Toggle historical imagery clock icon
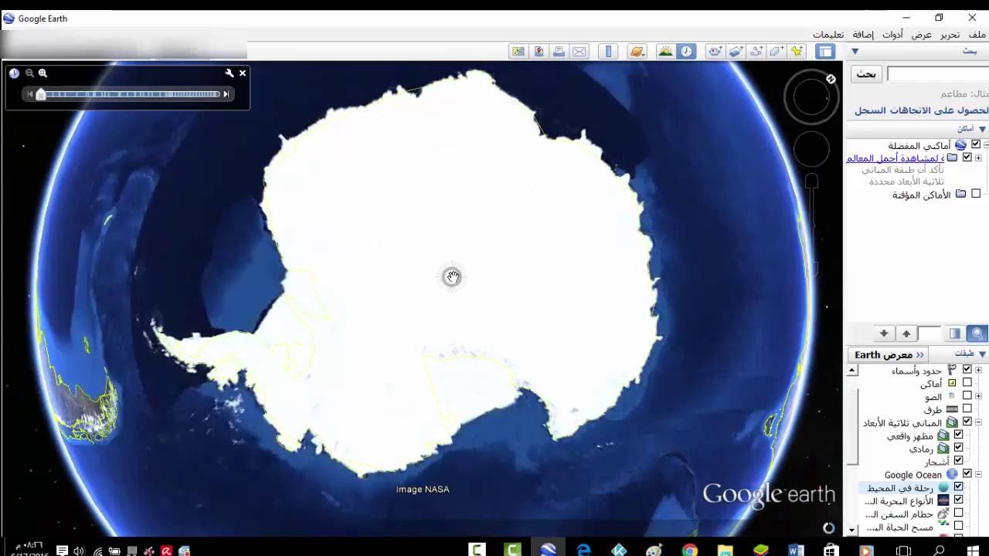The image size is (989, 556). (x=686, y=52)
